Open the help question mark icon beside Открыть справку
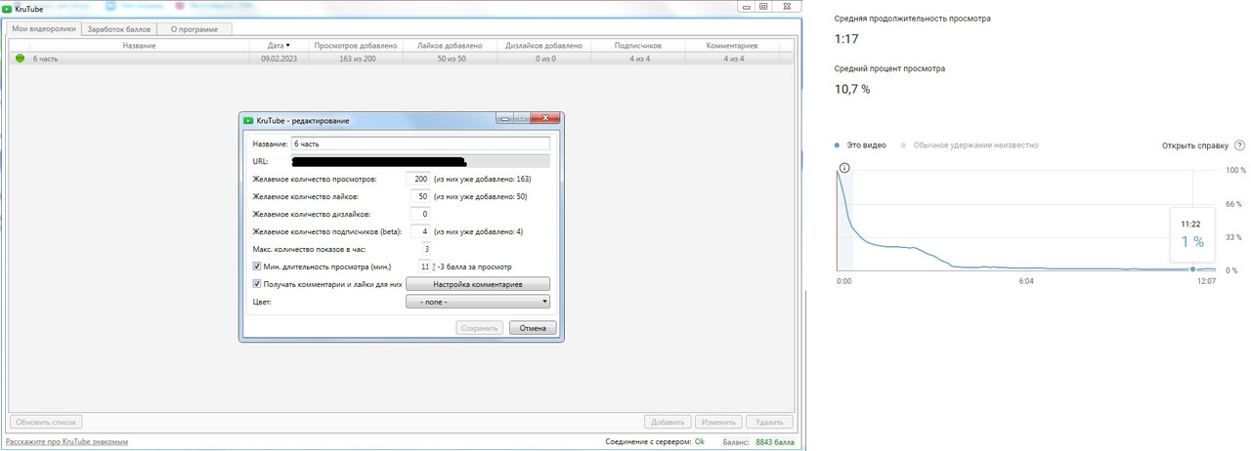The height and width of the screenshot is (451, 1251). pos(1239,145)
